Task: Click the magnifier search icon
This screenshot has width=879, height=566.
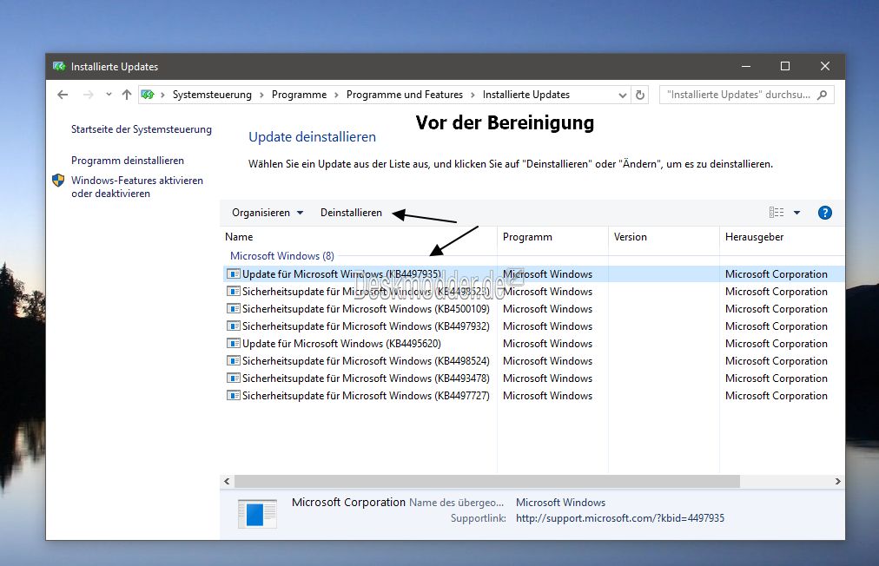Action: [x=823, y=95]
